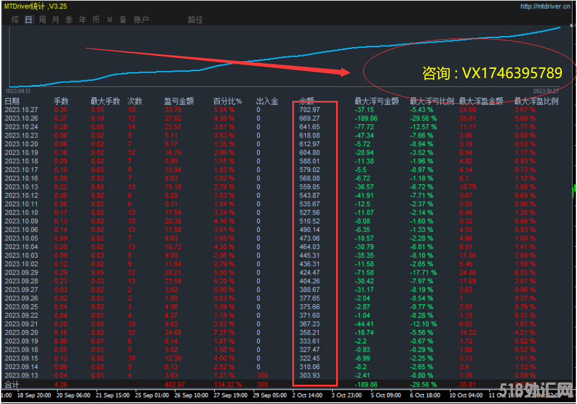
Task: Click the 702.97 balance cell
Action: (x=309, y=110)
